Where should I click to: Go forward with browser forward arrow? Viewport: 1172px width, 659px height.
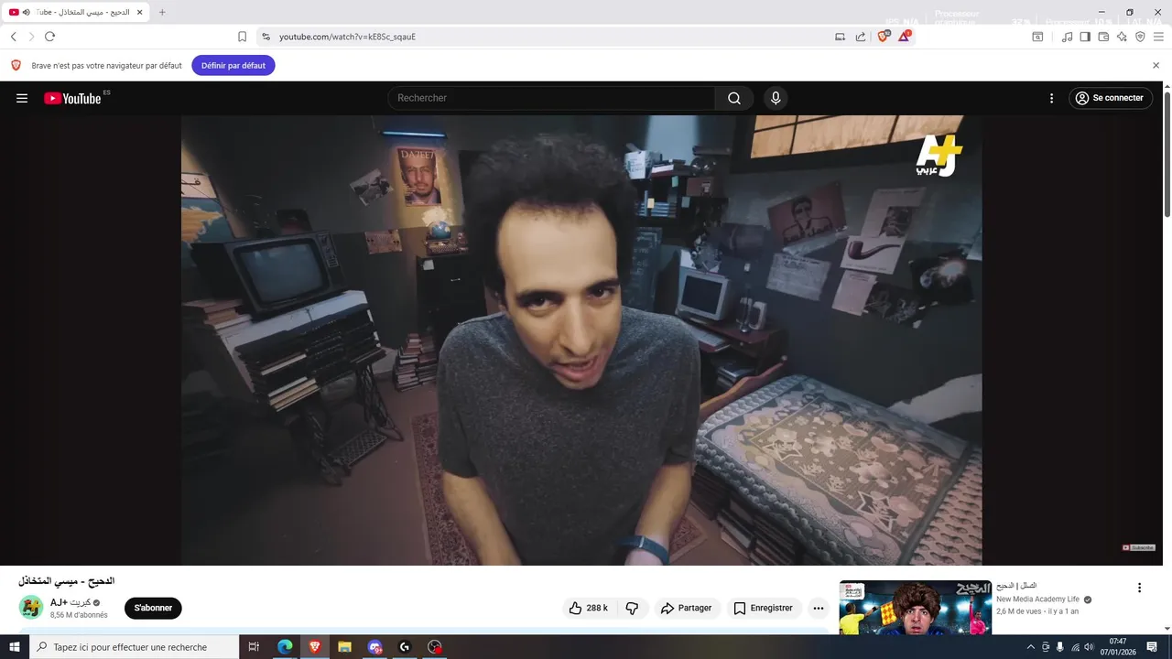point(31,37)
